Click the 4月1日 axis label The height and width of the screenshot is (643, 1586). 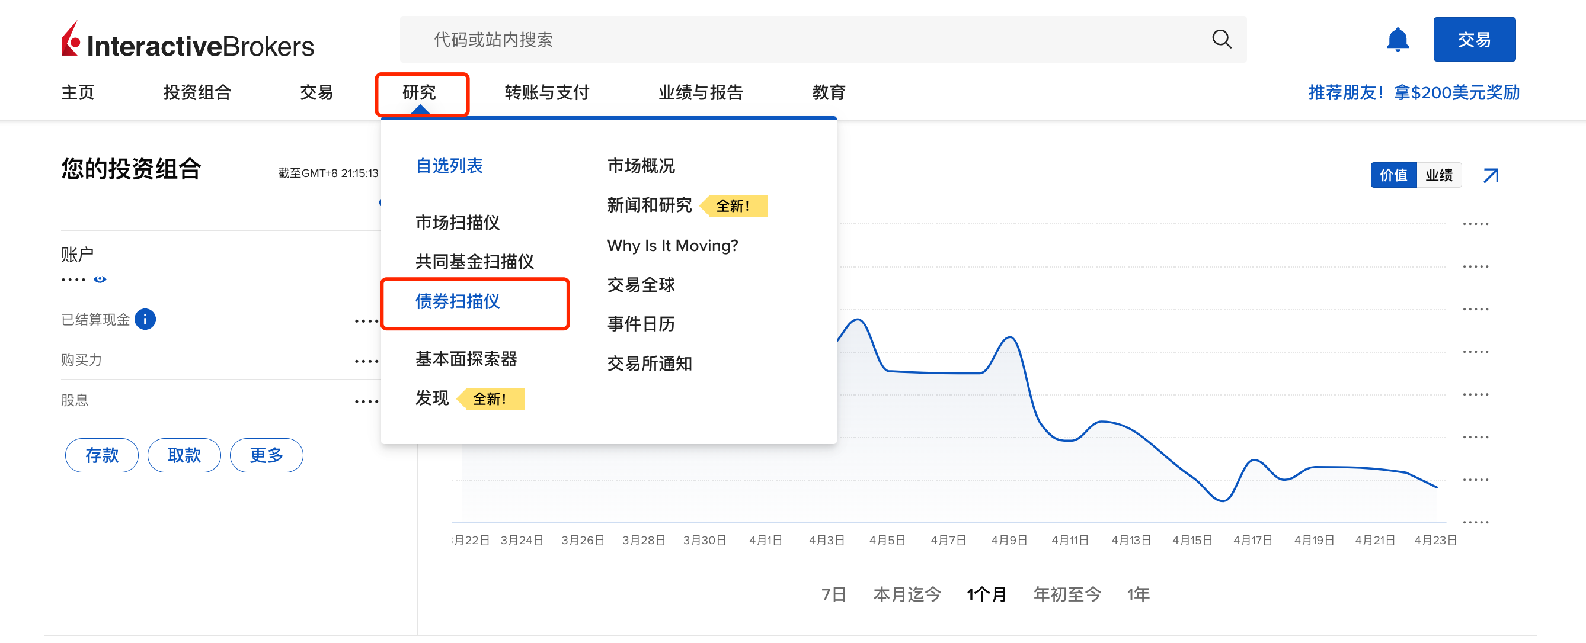click(x=765, y=540)
